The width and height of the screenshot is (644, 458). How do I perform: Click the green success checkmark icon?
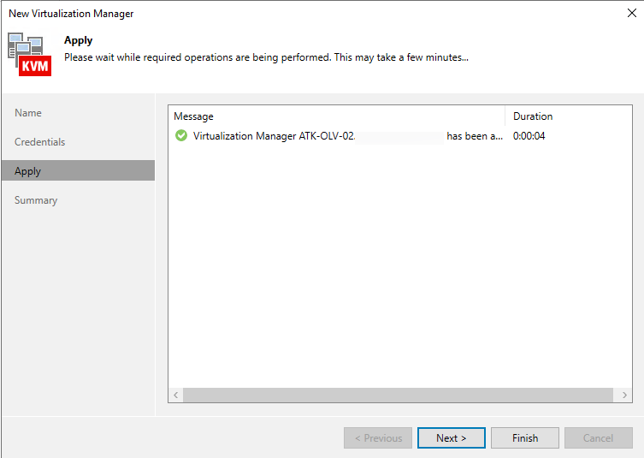[x=180, y=136]
